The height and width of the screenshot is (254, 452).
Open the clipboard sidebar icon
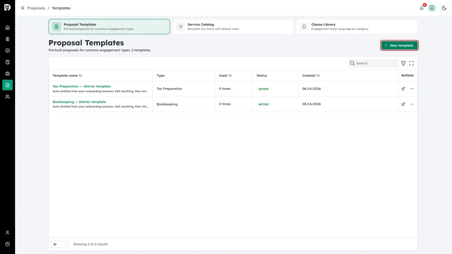(8, 39)
